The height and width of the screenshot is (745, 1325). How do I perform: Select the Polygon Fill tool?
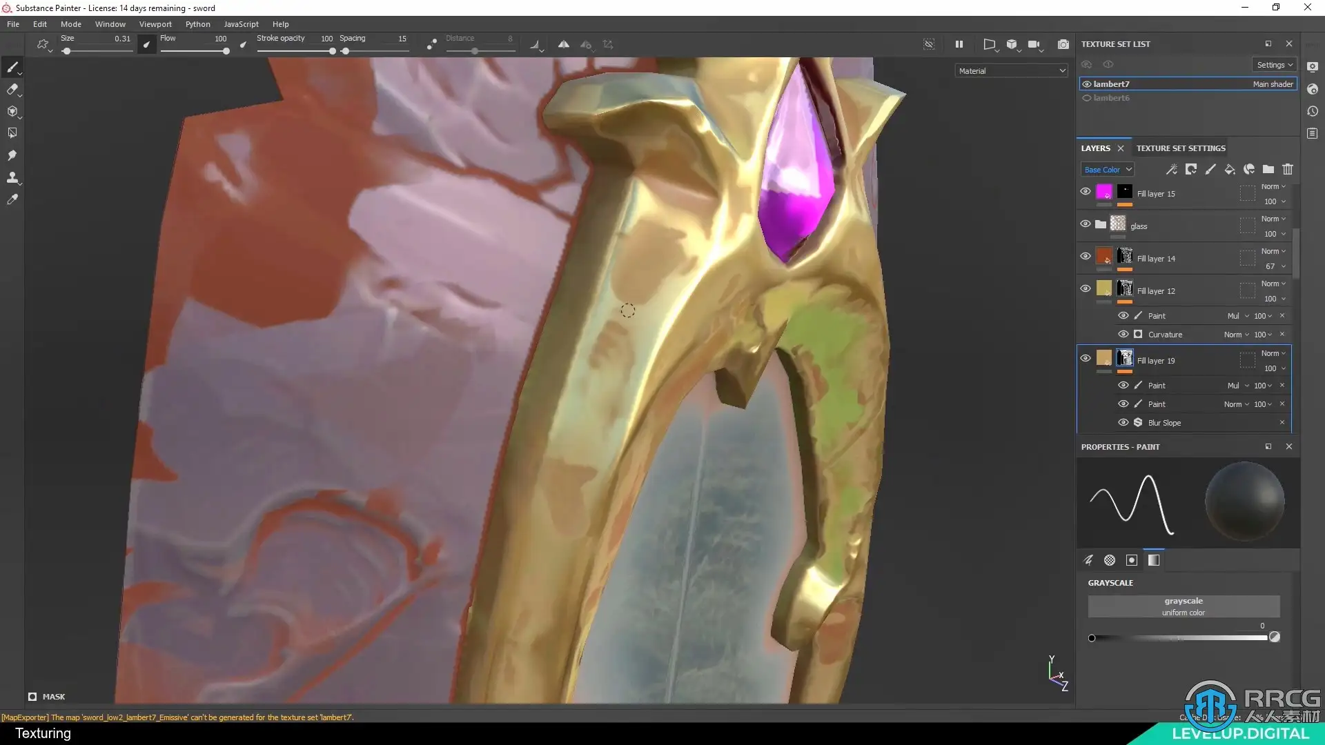12,133
